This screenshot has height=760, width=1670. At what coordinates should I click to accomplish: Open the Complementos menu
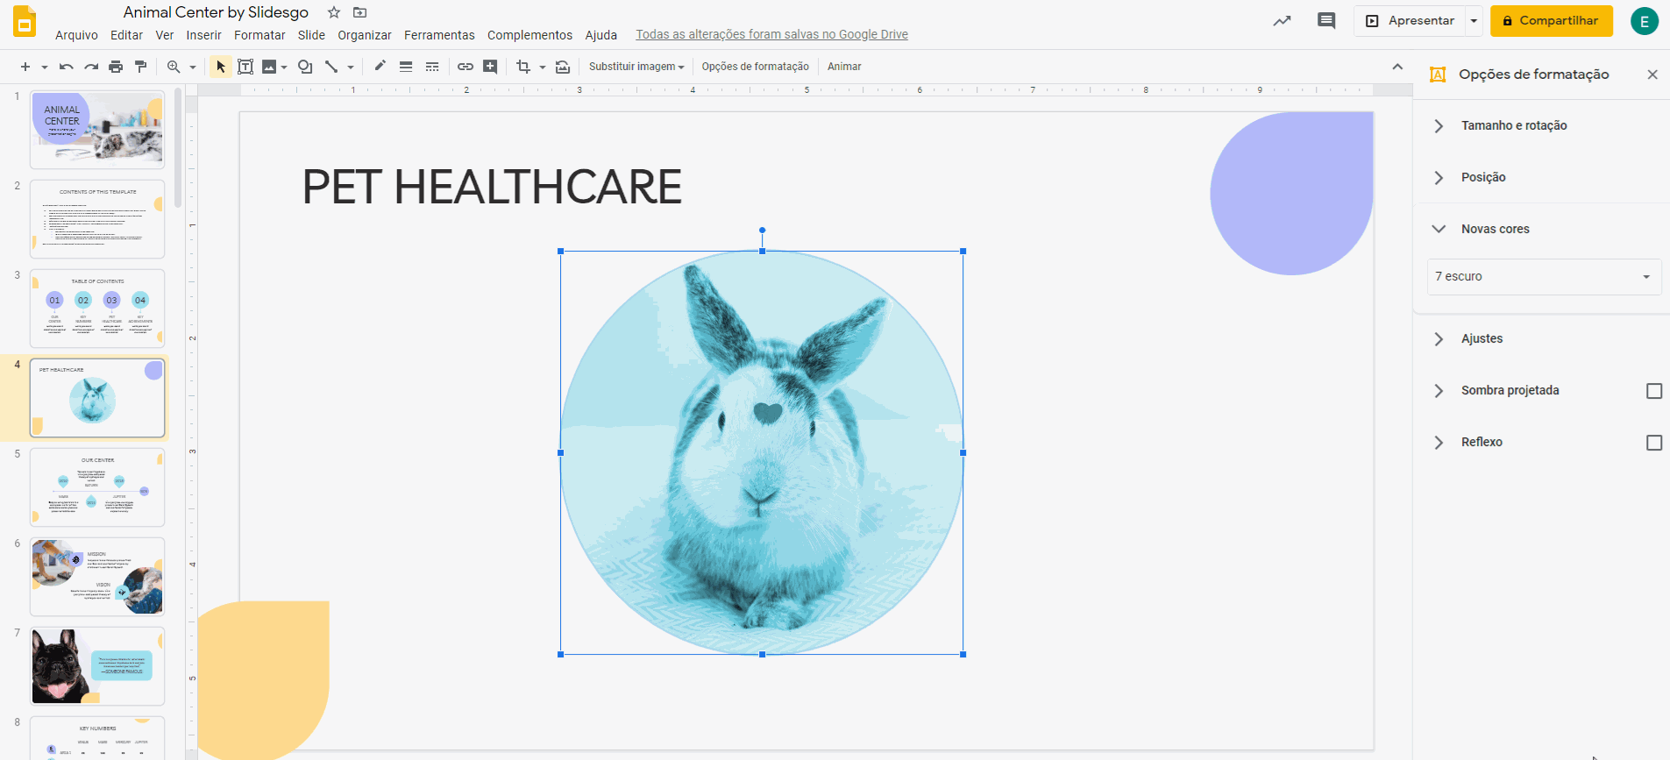coord(529,35)
